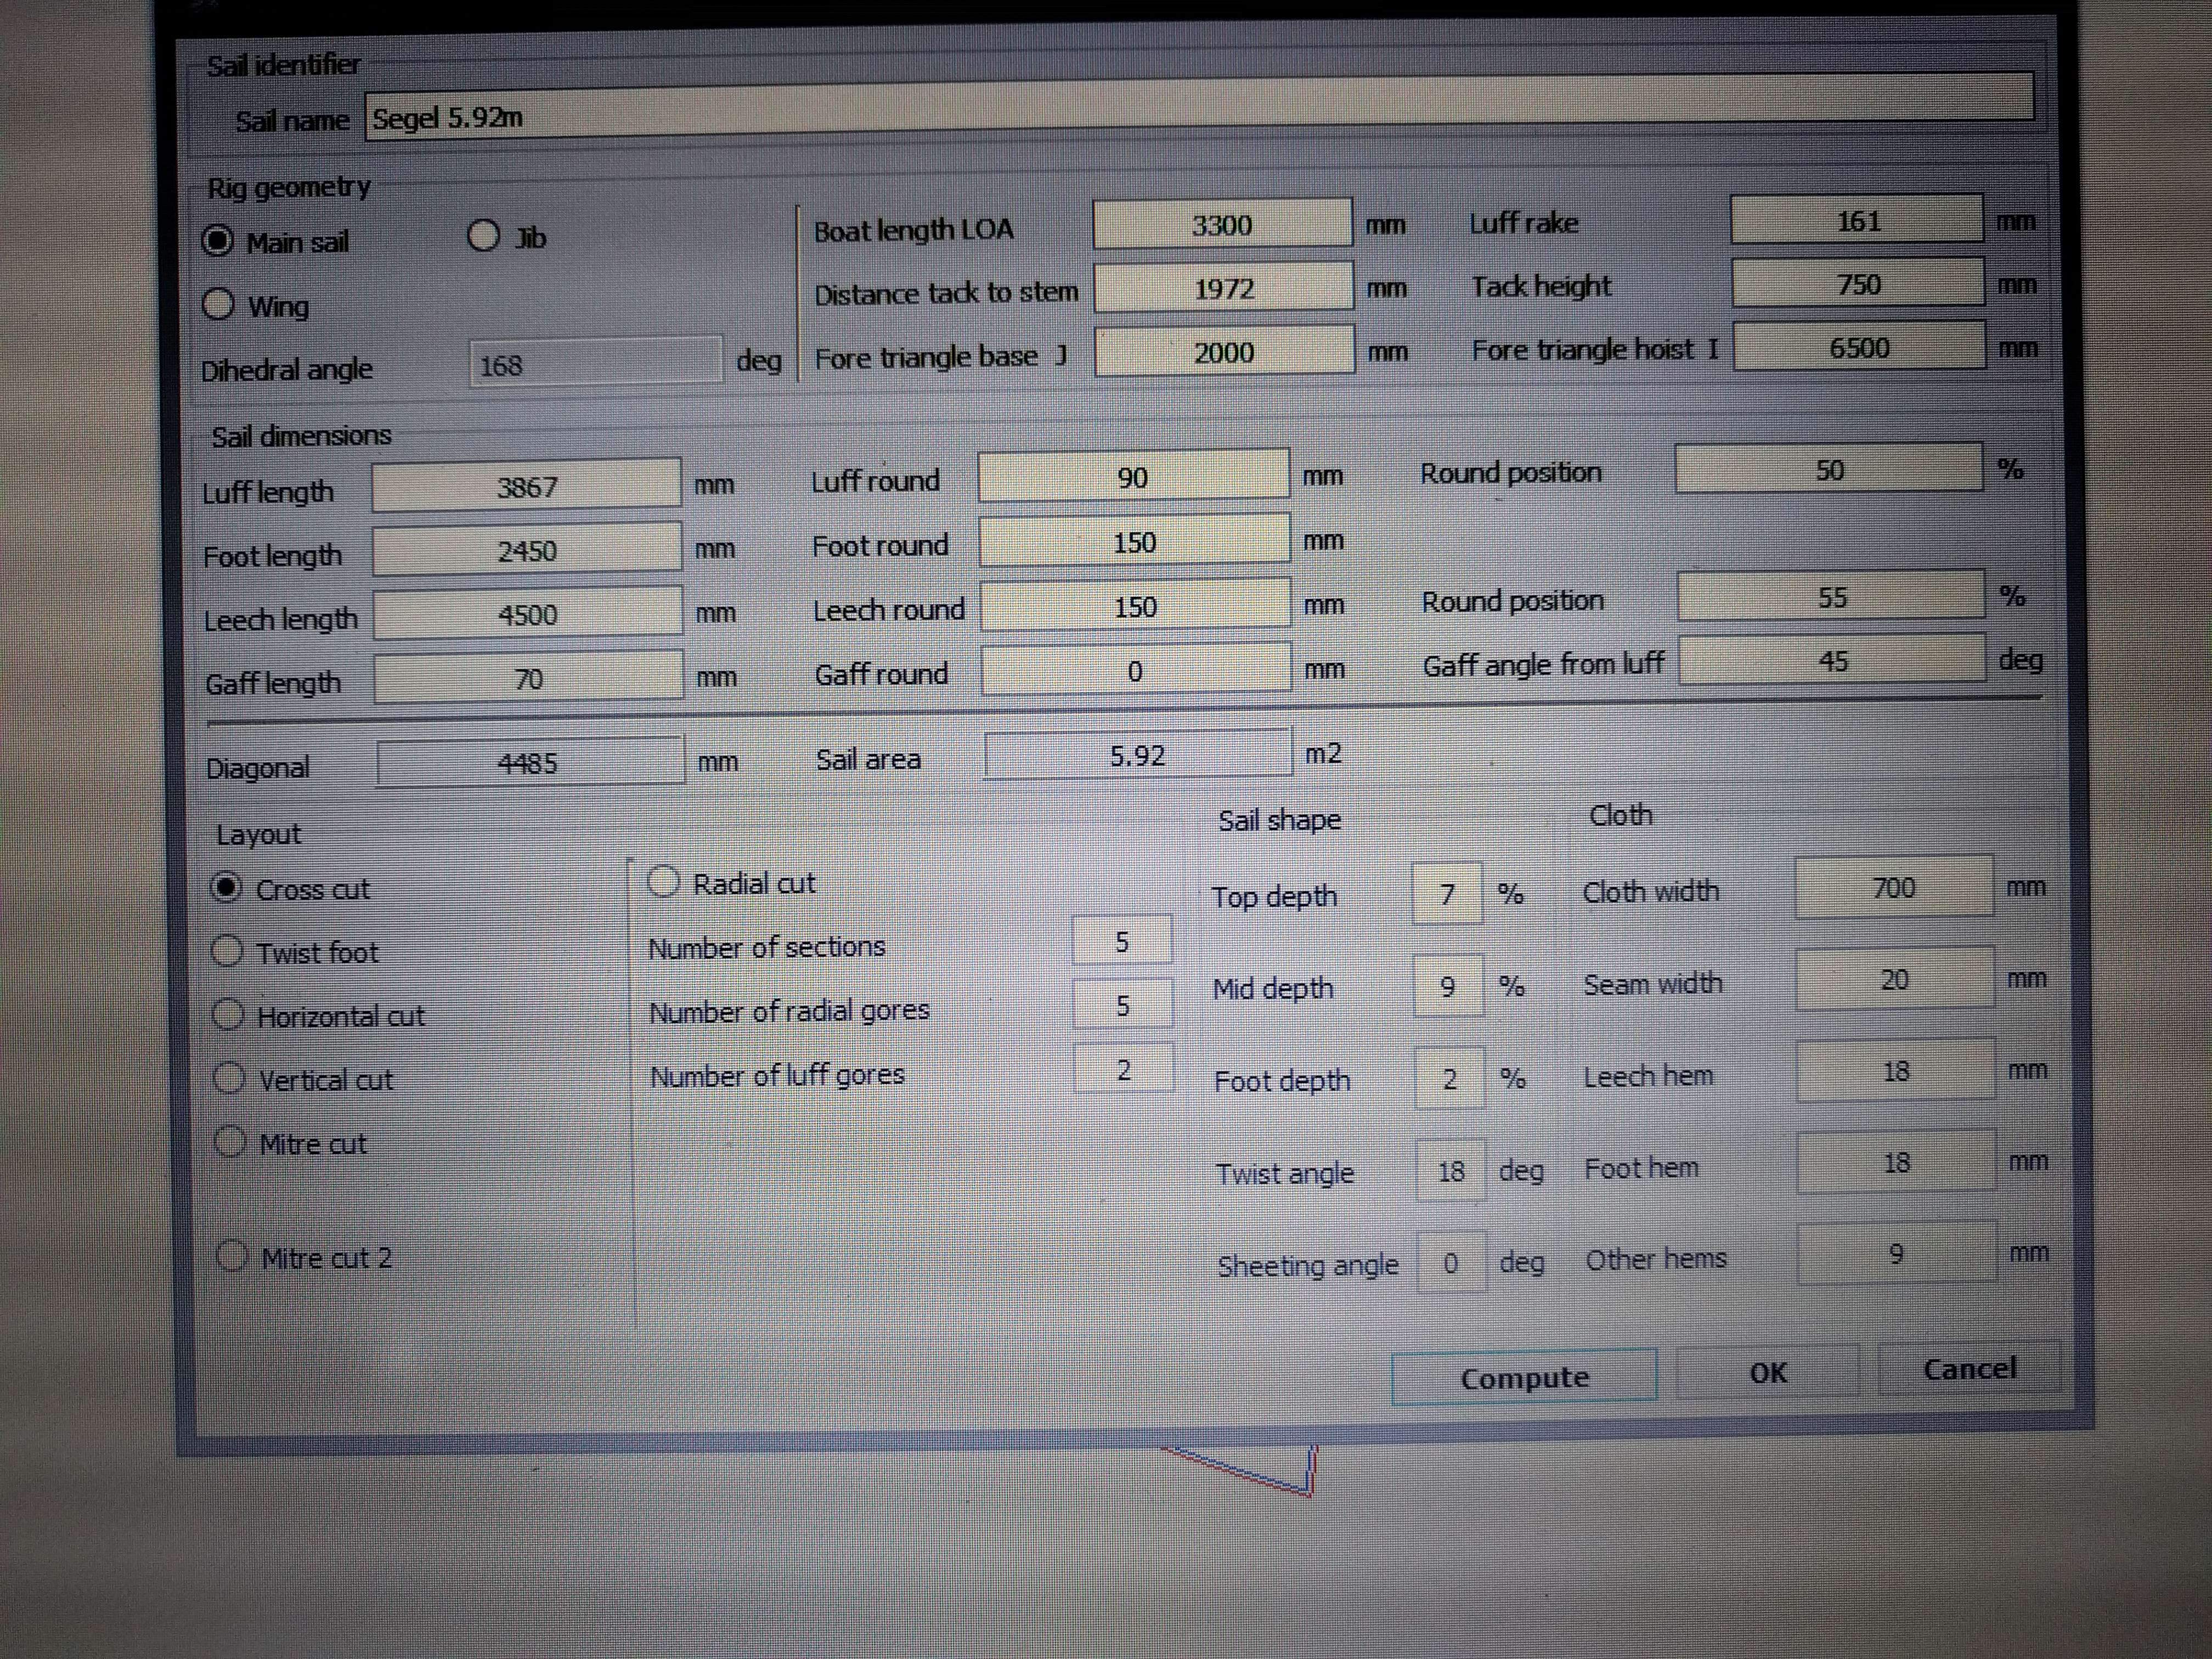Cancel the sail dialog
The image size is (2212, 1659).
pyautogui.click(x=1968, y=1368)
